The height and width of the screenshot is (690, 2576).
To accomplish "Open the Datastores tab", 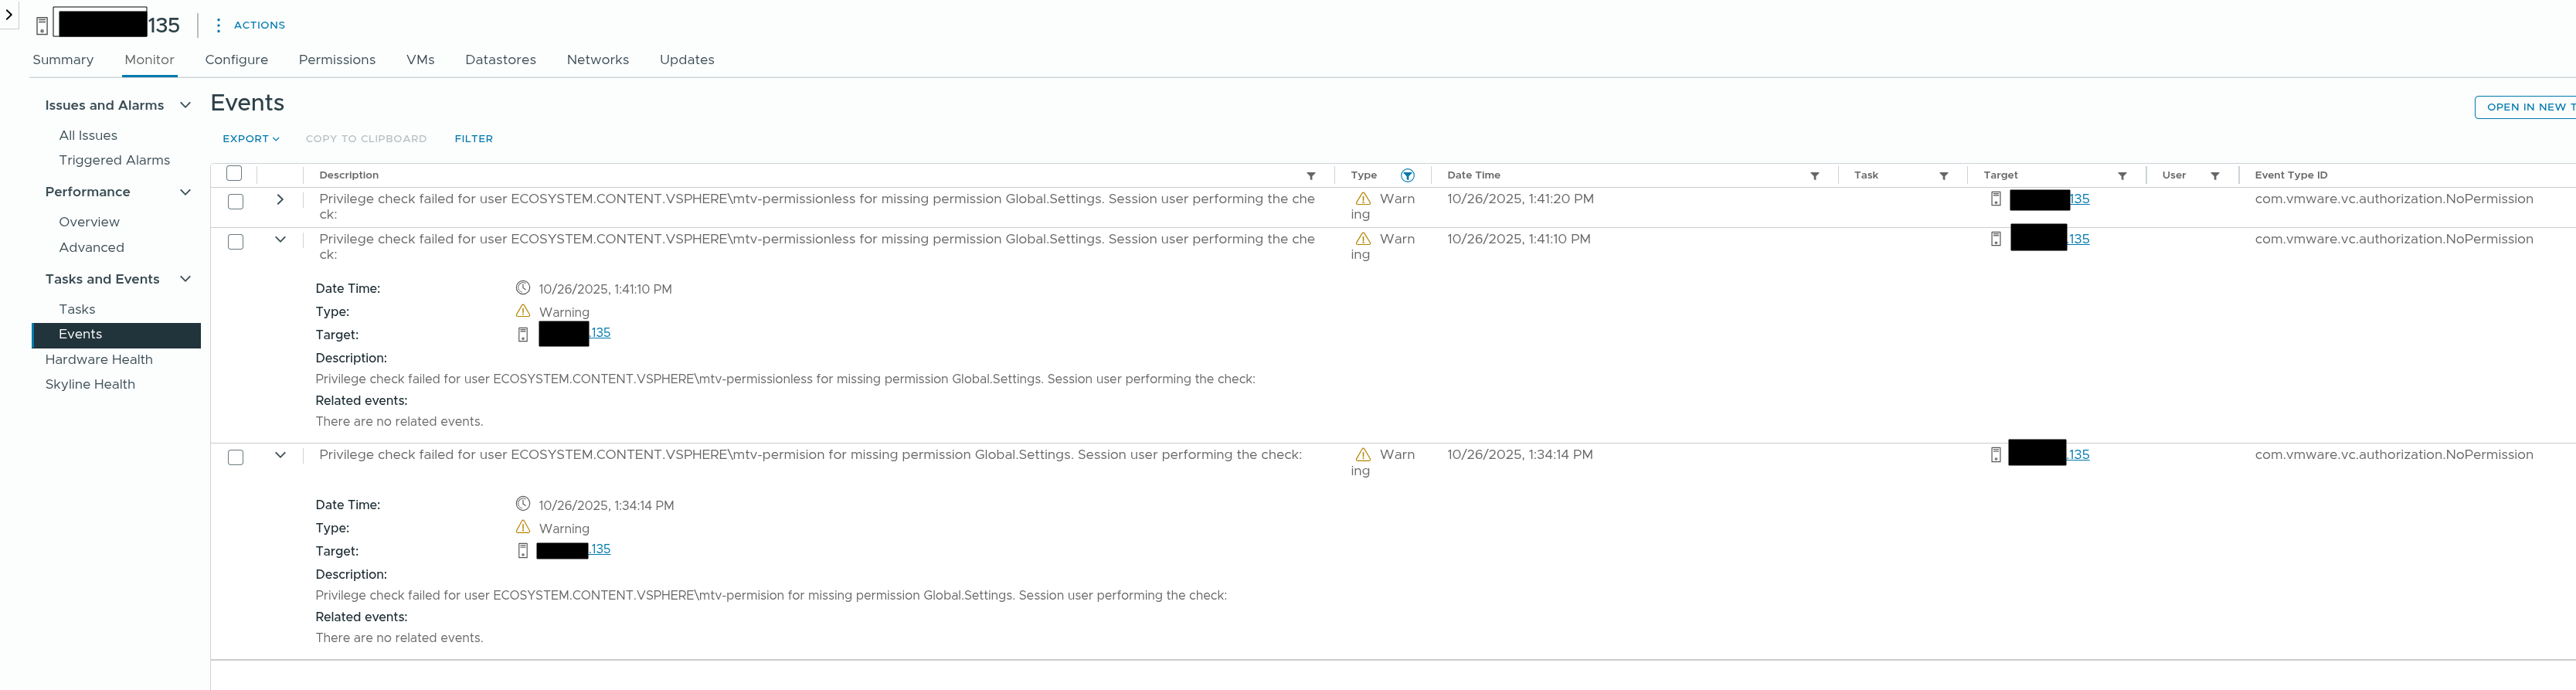I will (500, 60).
